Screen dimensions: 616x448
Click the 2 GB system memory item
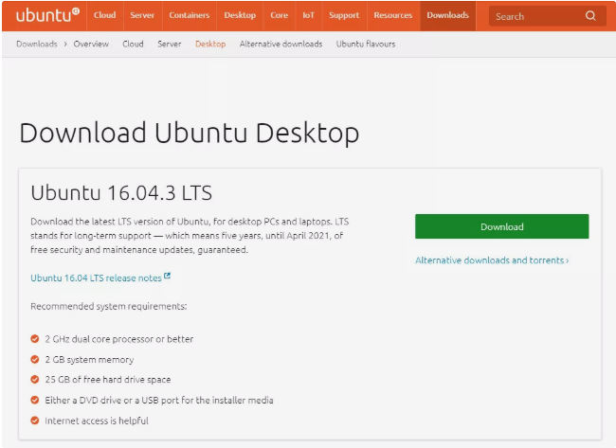[x=89, y=360]
